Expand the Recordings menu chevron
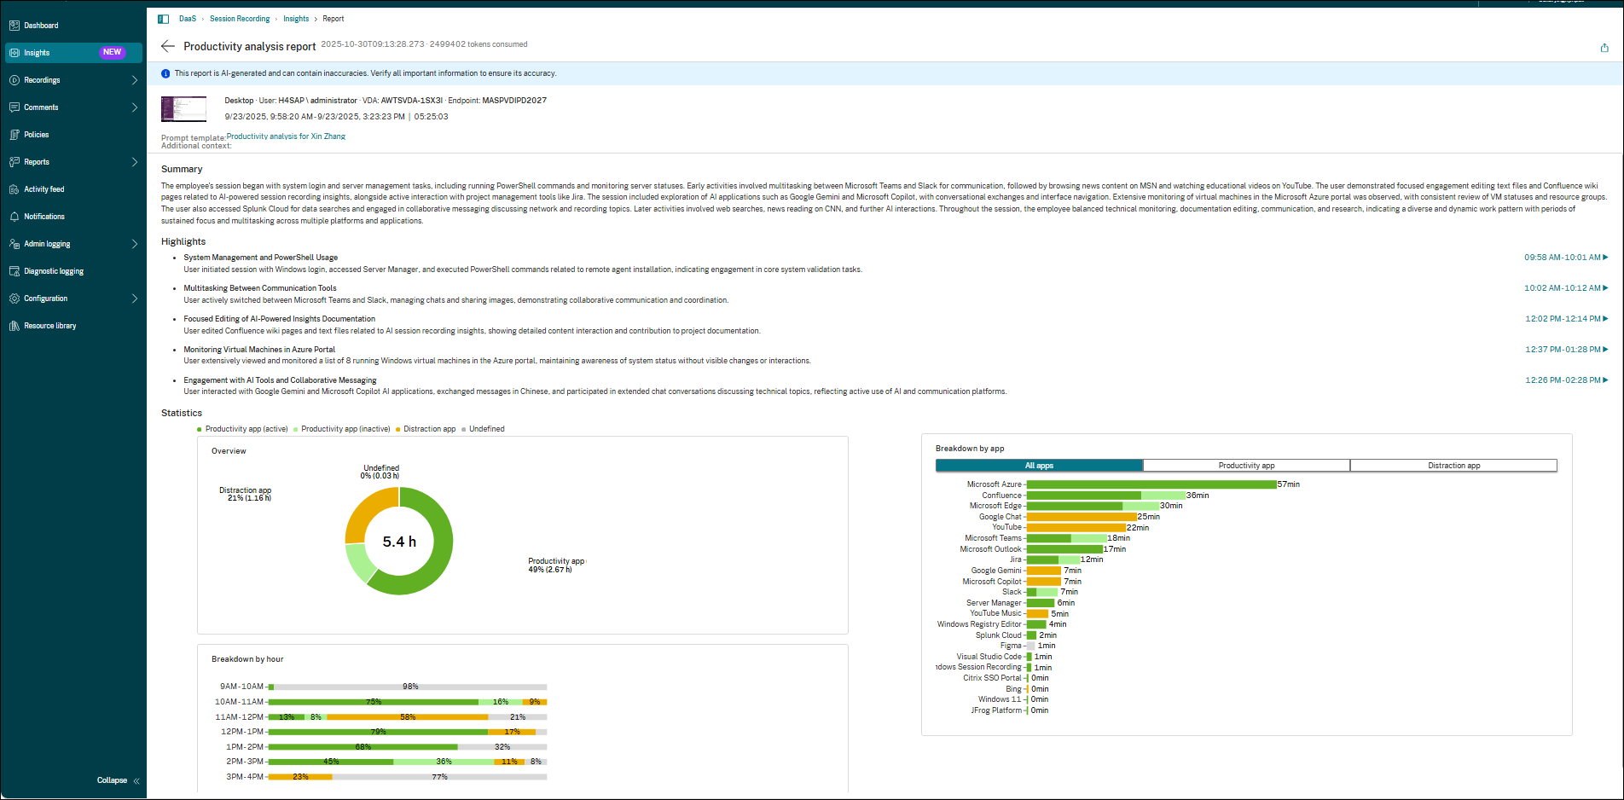Screen dimensions: 1624x800 pos(135,80)
